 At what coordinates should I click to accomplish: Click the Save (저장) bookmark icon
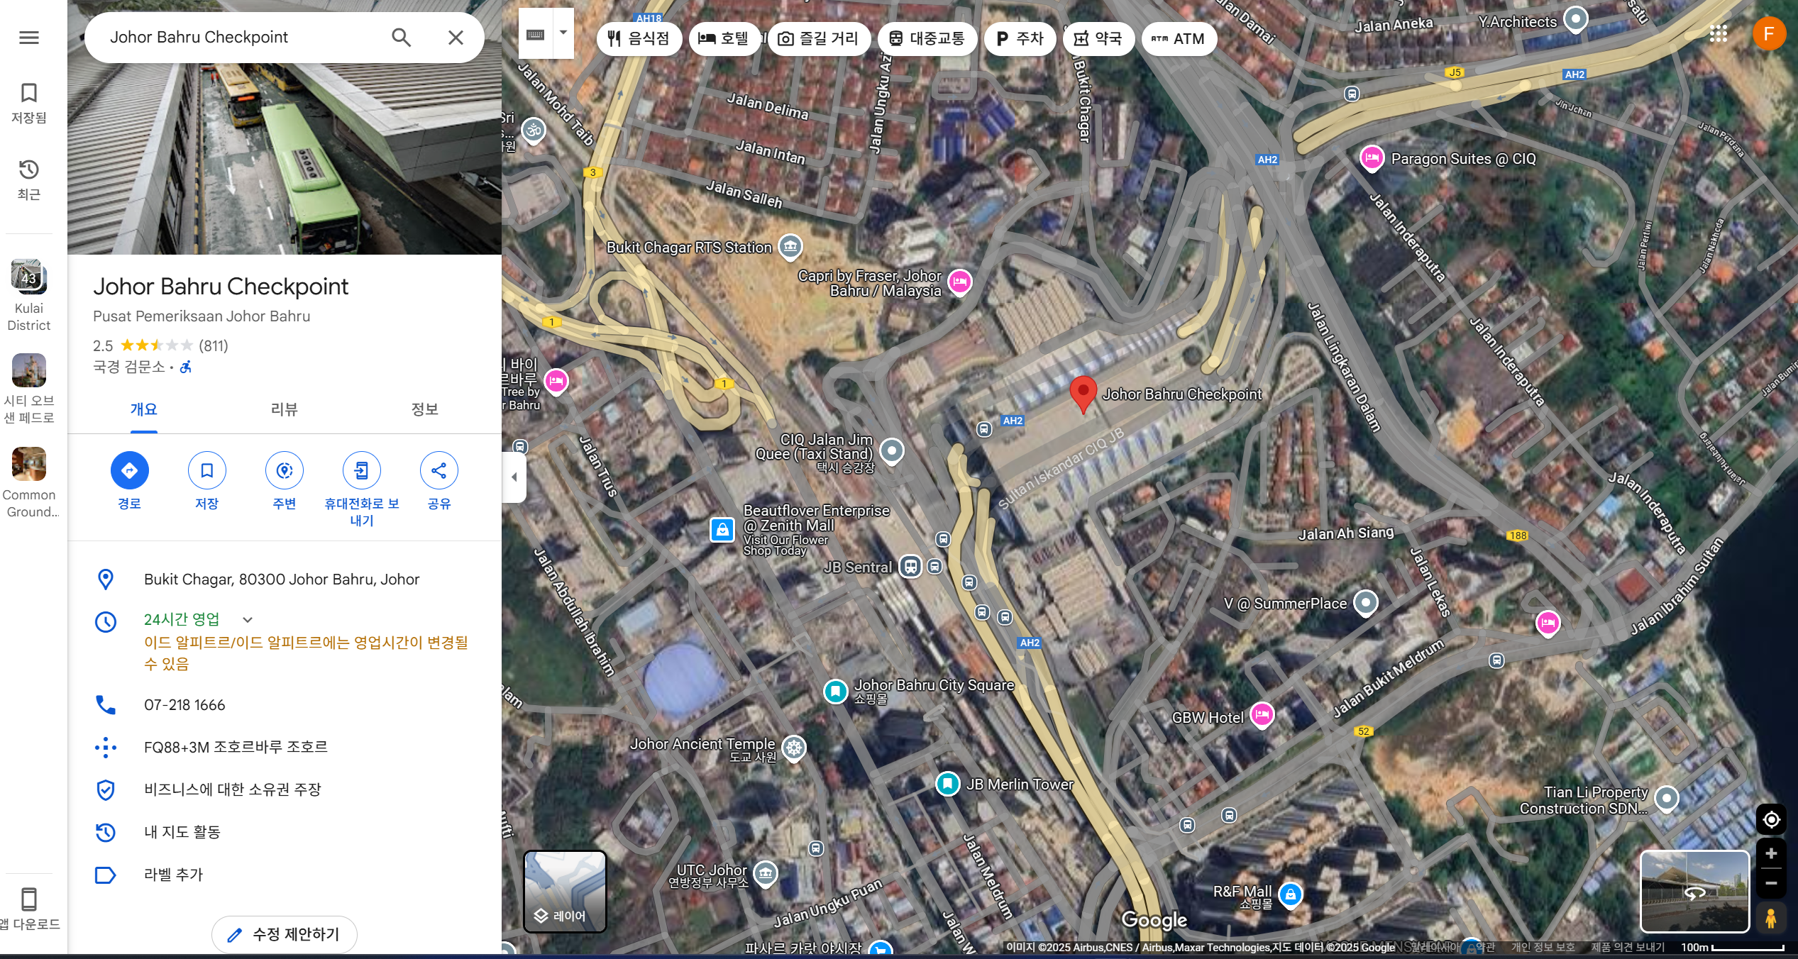point(206,470)
